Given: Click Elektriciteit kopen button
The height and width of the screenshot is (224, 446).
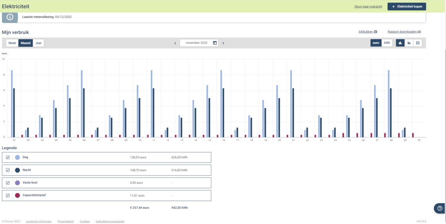Looking at the screenshot, I should click(407, 6).
